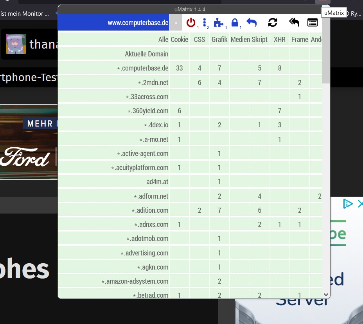This screenshot has height=324, width=363.
Task: Toggle the Grafik column header
Action: point(219,40)
